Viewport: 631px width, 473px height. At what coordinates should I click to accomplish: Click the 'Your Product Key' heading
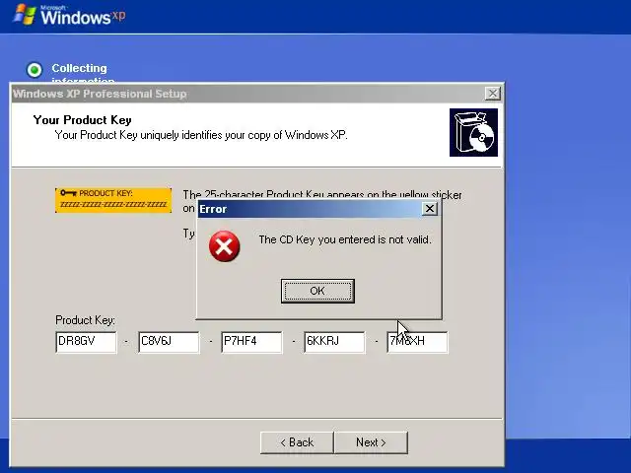pyautogui.click(x=83, y=120)
